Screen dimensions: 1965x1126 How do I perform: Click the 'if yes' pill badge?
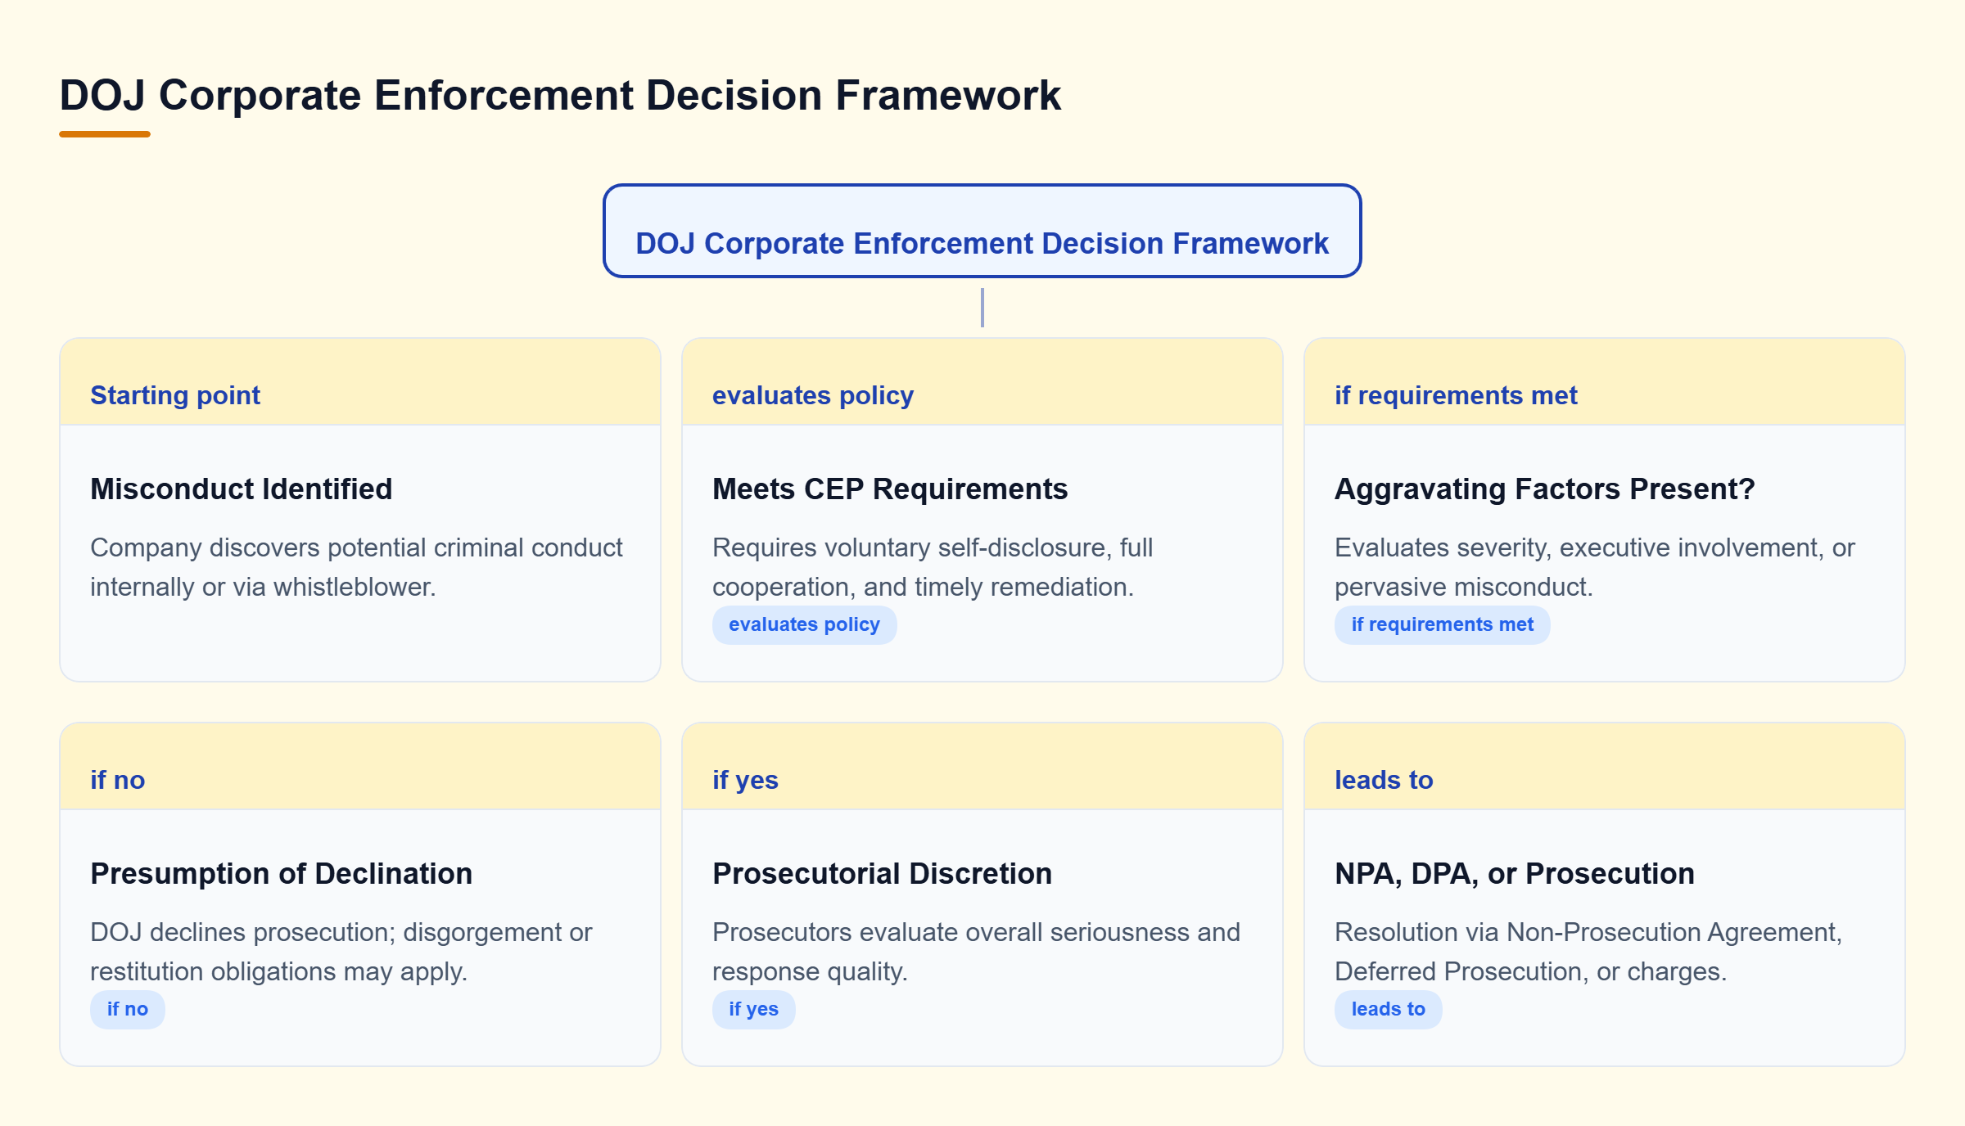point(753,1009)
